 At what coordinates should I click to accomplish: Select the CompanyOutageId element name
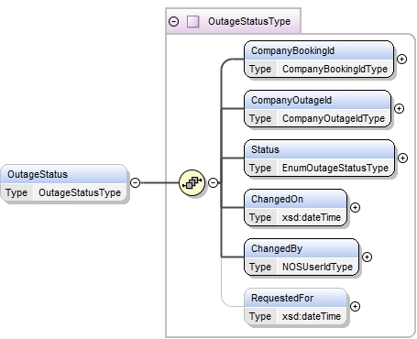pos(291,100)
